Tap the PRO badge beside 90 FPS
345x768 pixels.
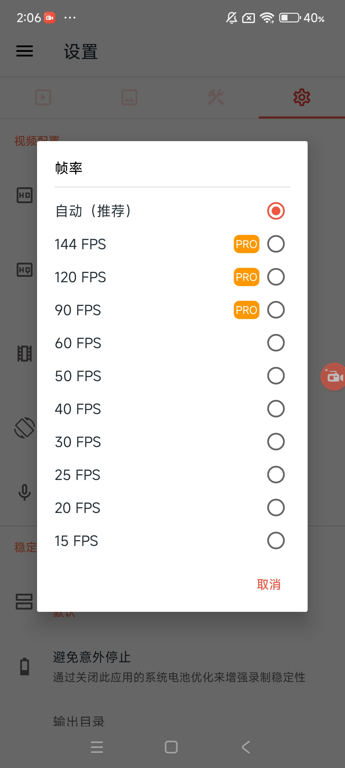pyautogui.click(x=246, y=310)
